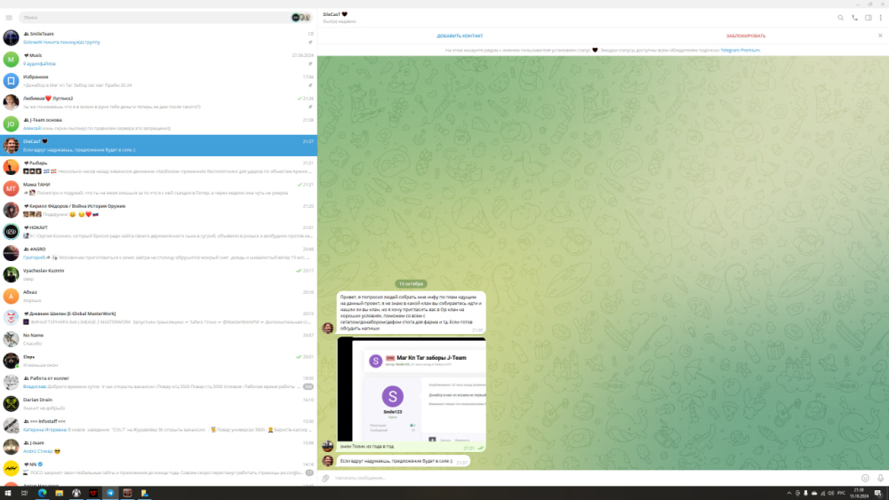The image size is (889, 500).
Task: Click ЗАБЛОКИРОВАТЬ button
Action: tap(745, 36)
